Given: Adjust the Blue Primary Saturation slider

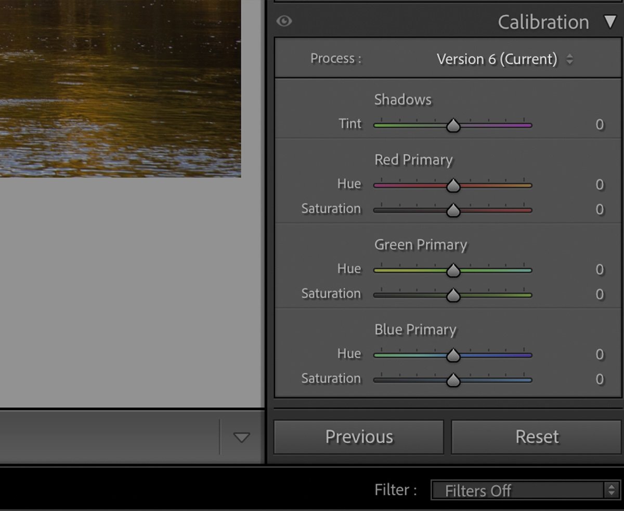Looking at the screenshot, I should click(453, 379).
